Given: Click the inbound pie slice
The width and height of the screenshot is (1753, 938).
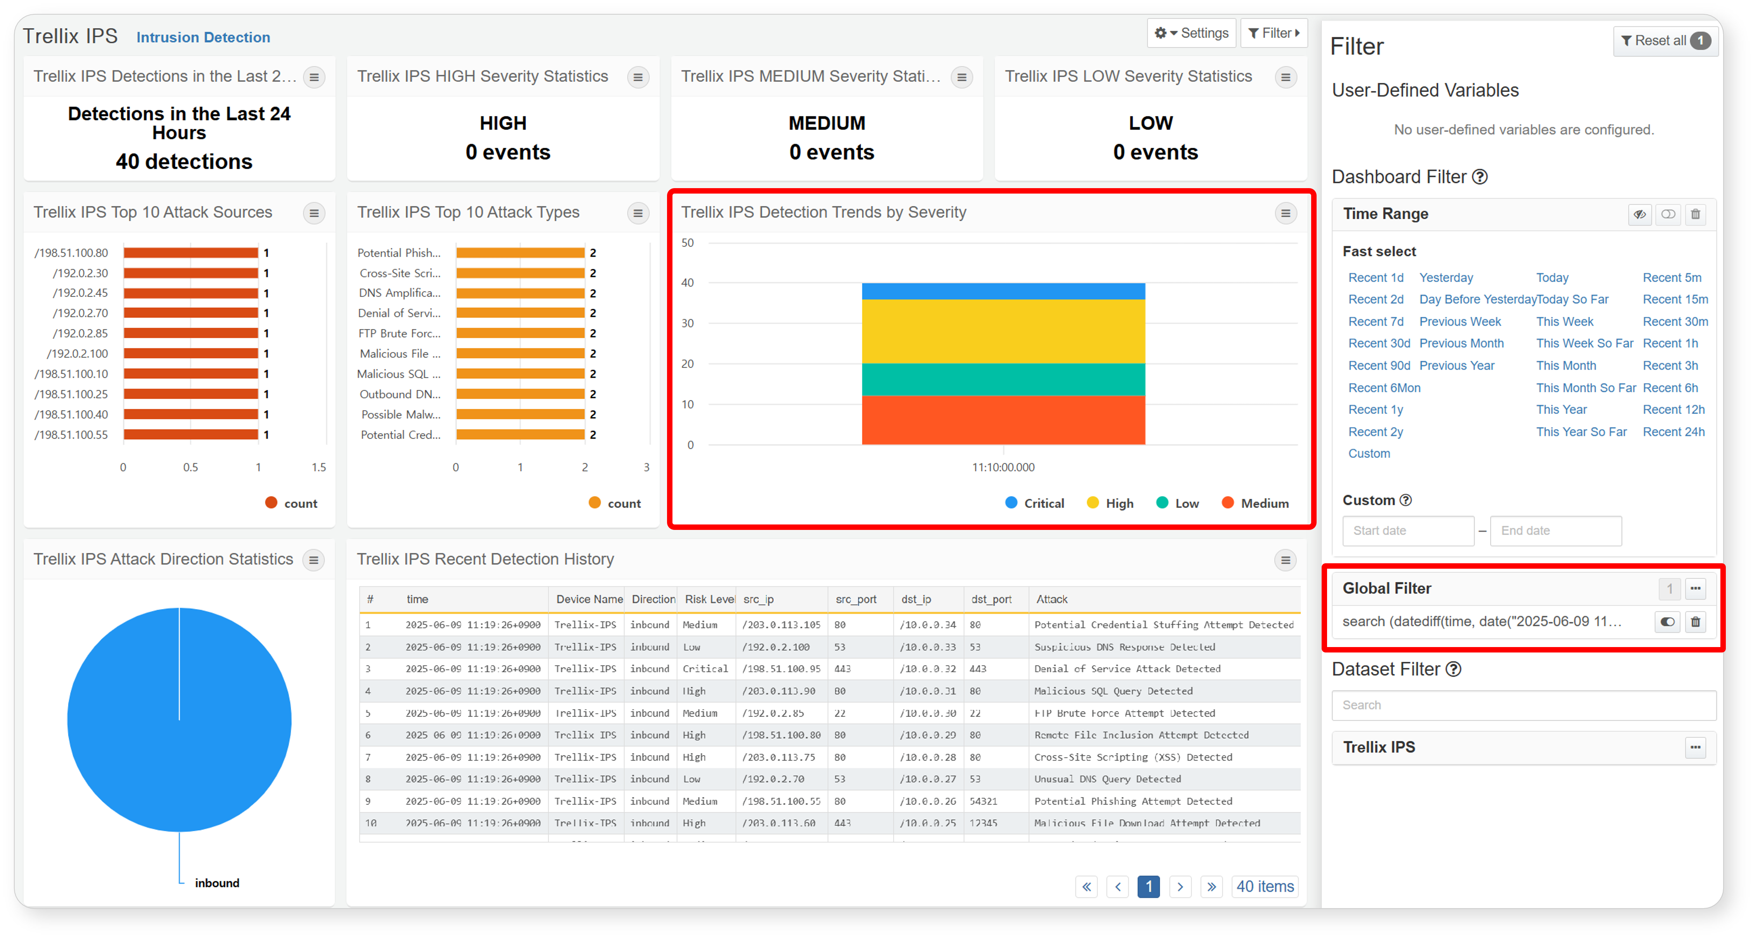Looking at the screenshot, I should [180, 720].
